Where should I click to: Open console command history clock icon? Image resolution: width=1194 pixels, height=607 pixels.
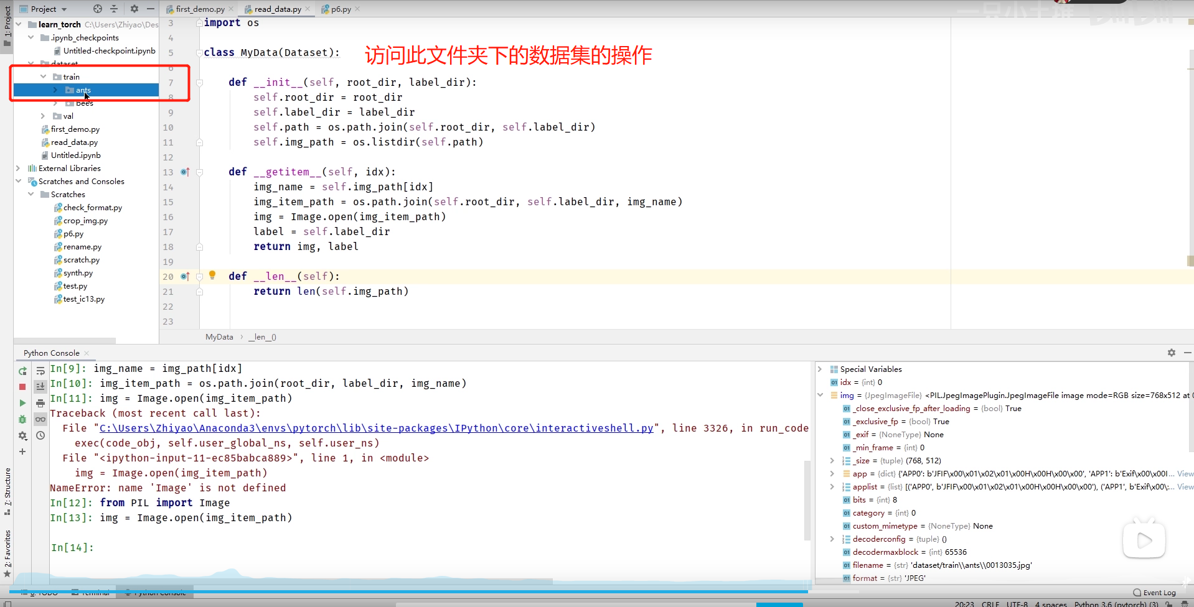click(40, 435)
